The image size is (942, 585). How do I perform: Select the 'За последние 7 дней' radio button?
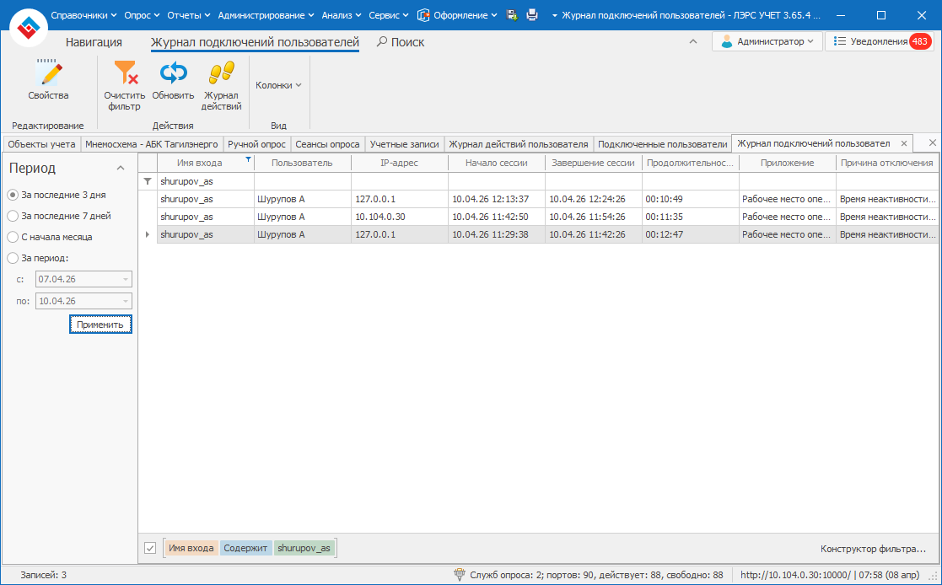point(13,216)
